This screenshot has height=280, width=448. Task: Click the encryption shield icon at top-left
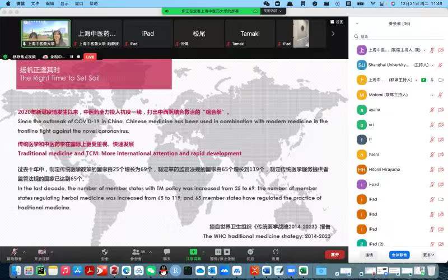(6, 57)
